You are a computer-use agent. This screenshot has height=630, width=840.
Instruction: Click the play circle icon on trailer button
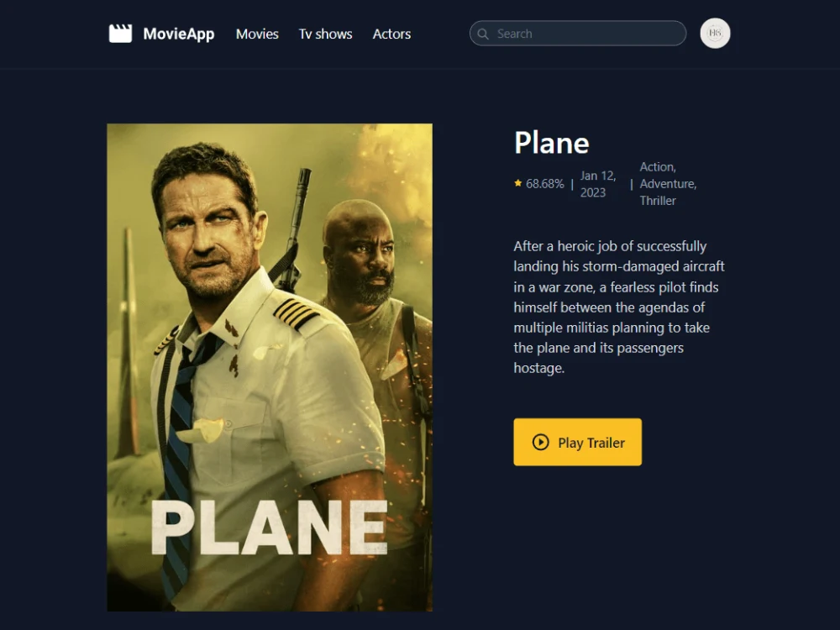point(540,442)
